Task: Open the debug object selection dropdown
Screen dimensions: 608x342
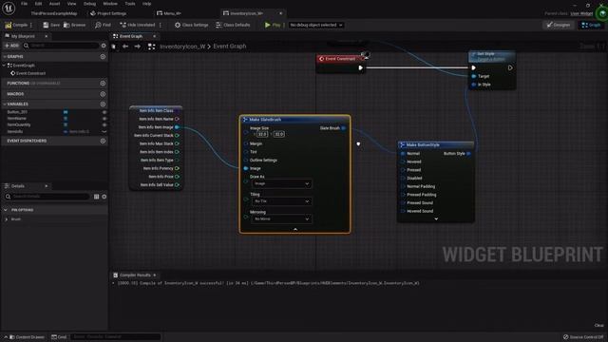Action: (316, 25)
